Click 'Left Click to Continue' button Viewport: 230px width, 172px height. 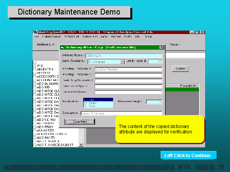tap(188, 155)
